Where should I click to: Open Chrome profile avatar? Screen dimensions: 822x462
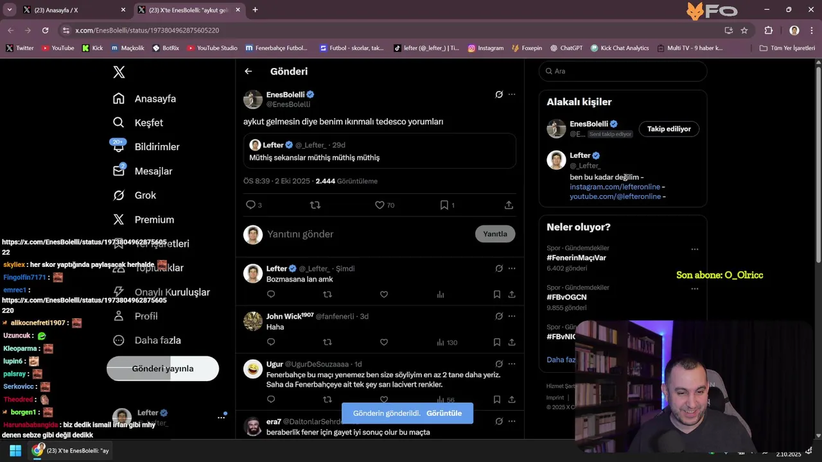point(794,30)
